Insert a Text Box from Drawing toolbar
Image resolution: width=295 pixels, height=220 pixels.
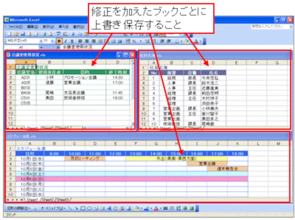[x=96, y=208]
